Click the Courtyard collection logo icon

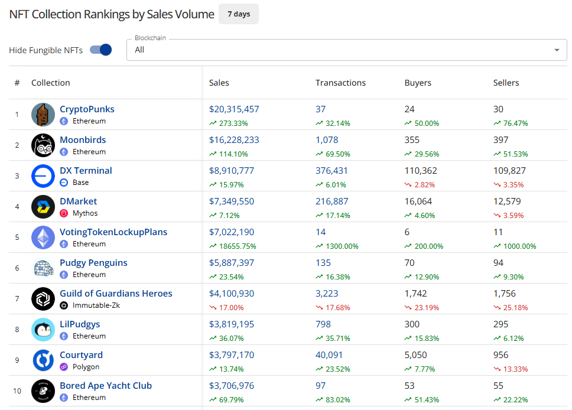pyautogui.click(x=43, y=360)
